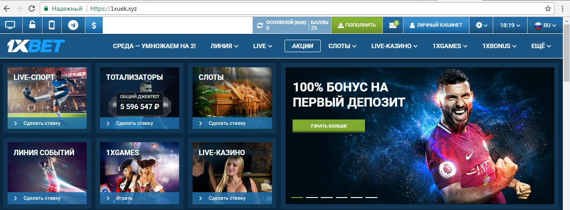Click the dollar sign payments icon
The image size is (570, 210).
coord(94,25)
